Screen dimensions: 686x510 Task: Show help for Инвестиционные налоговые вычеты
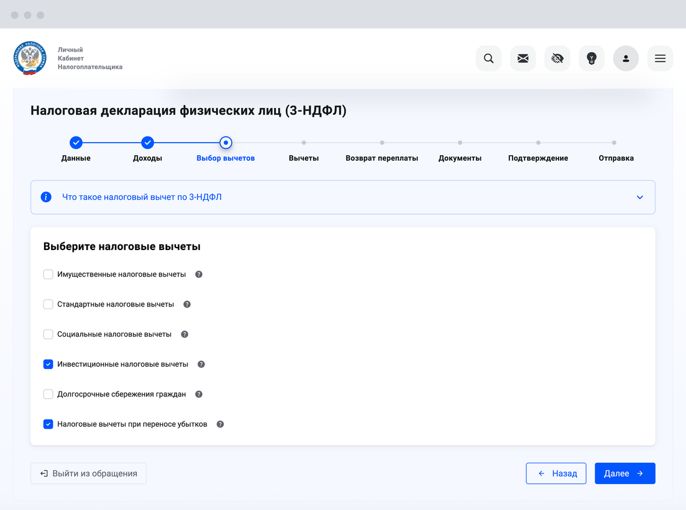click(201, 364)
